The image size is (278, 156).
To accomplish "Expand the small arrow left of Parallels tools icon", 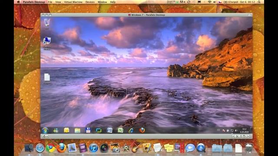I will [233, 136].
